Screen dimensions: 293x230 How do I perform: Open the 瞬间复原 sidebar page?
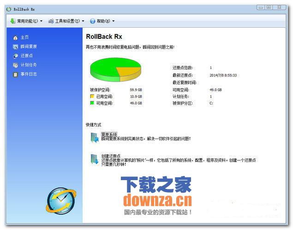click(x=29, y=47)
